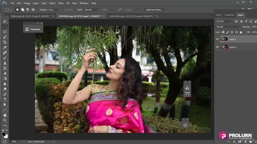Hide Layer 0 visibility eye
This screenshot has height=144, width=257.
coord(217,47)
